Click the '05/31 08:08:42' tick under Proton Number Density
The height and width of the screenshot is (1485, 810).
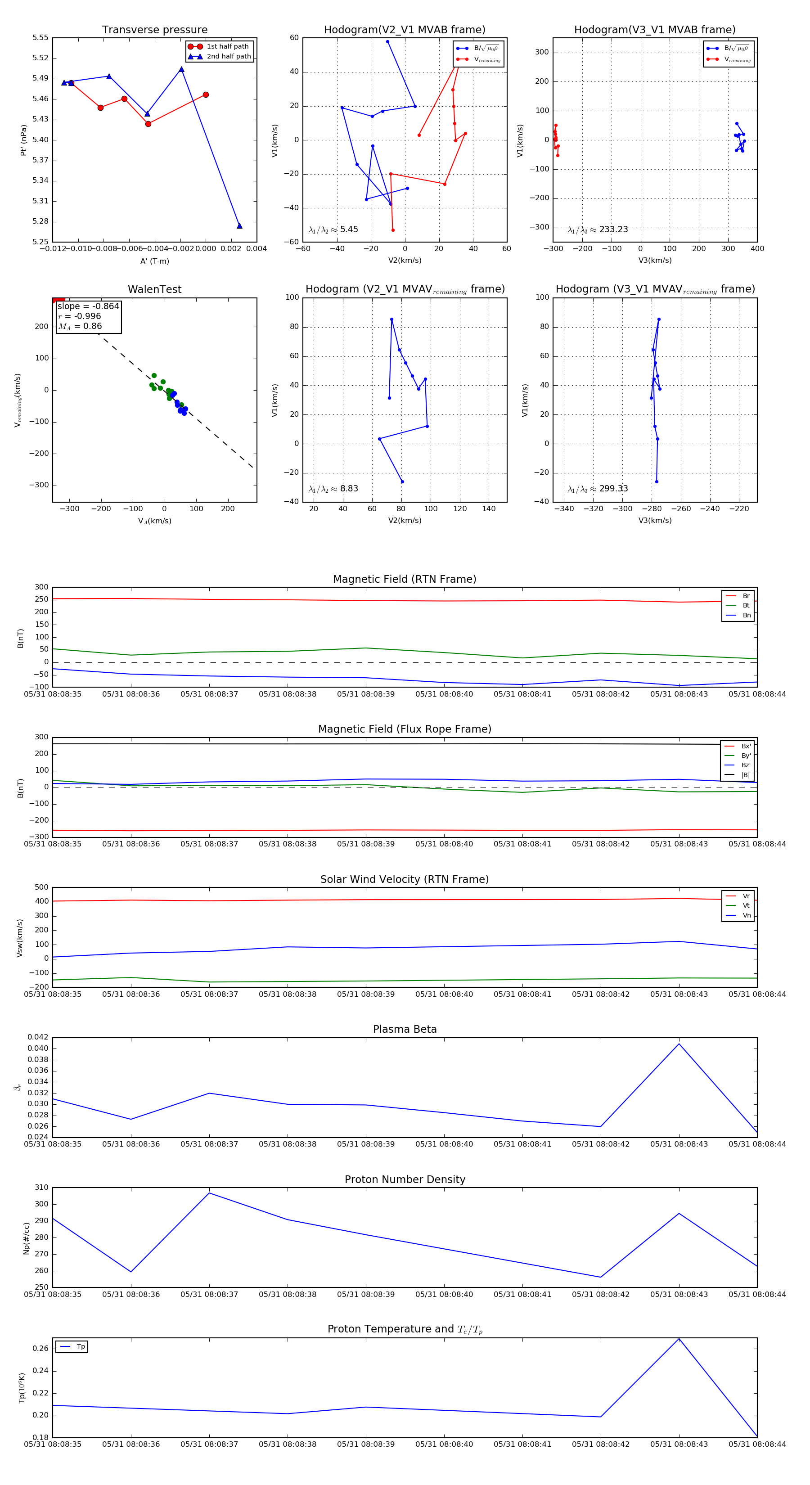(x=601, y=1294)
